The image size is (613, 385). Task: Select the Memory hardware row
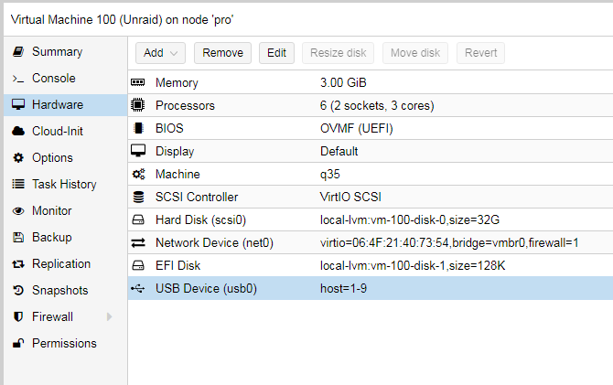(x=371, y=82)
